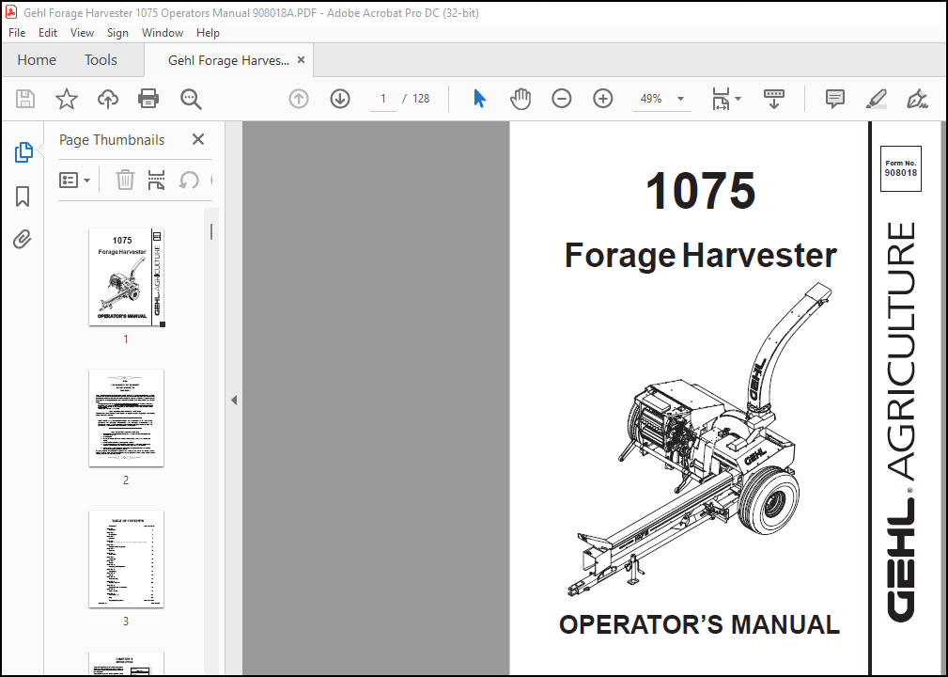
Task: Click the total page count 128
Action: tap(421, 99)
